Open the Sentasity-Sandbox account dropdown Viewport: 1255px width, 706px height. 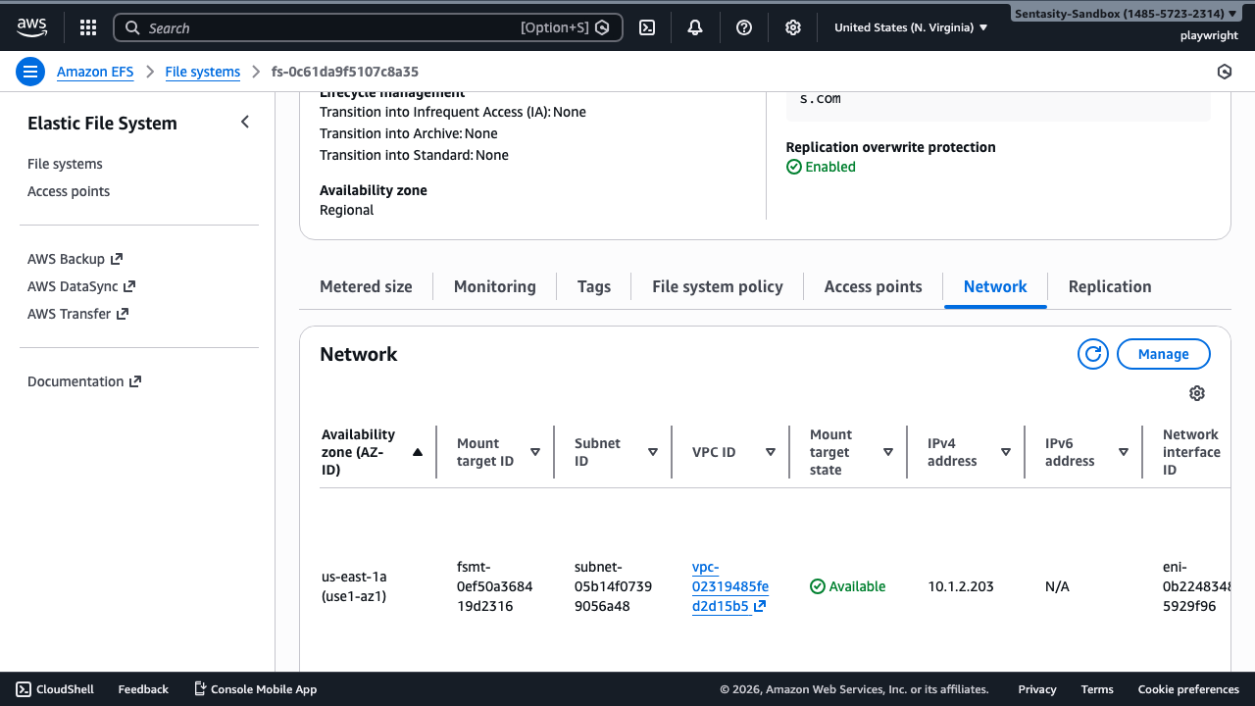click(1124, 13)
